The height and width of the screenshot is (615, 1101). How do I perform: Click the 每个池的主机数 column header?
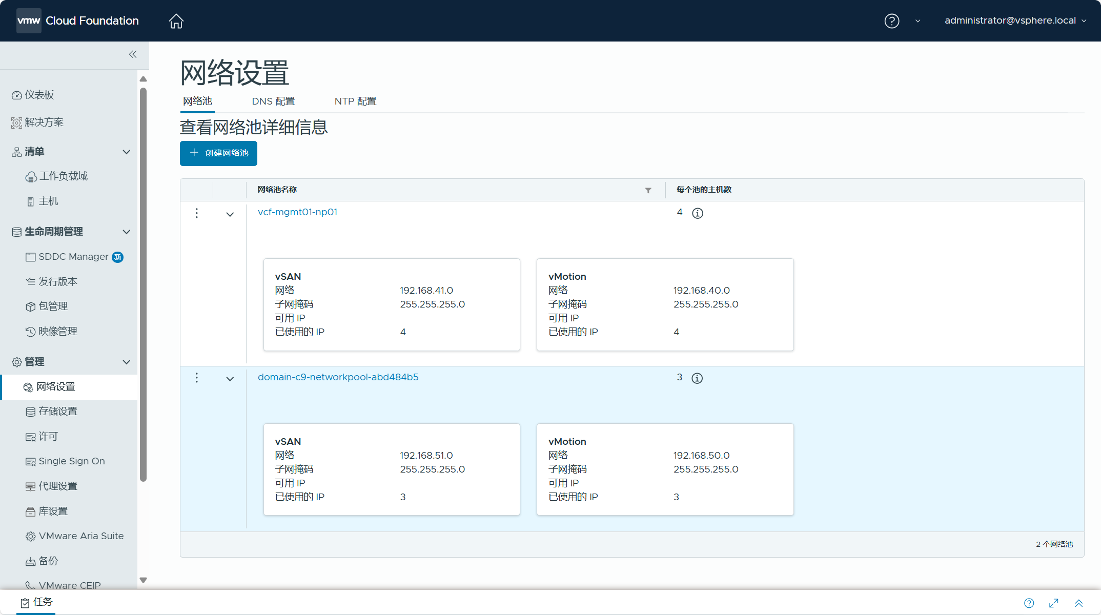pyautogui.click(x=704, y=190)
